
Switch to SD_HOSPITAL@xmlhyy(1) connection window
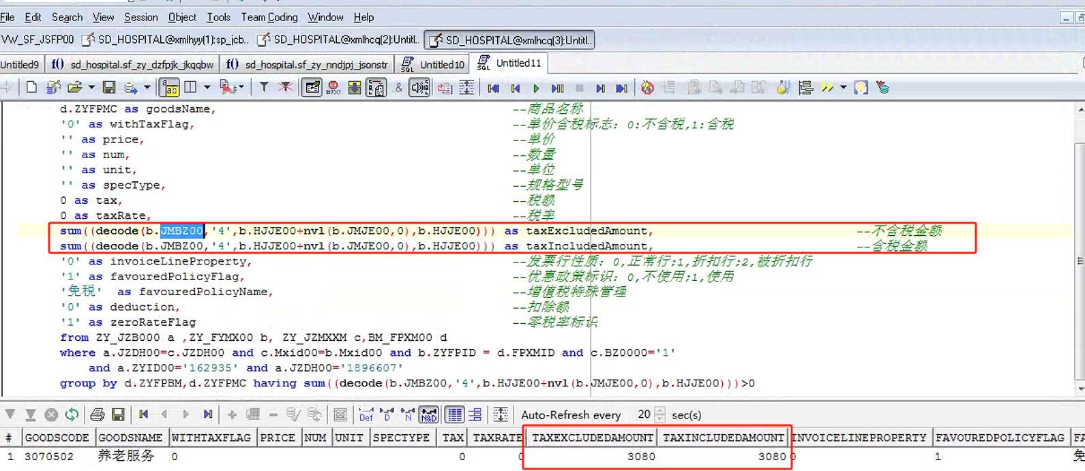pos(166,40)
